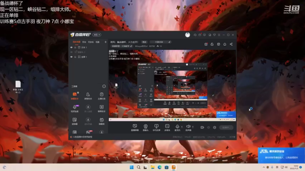
Task: Open the 榜单助手 tool
Action: click(101, 109)
